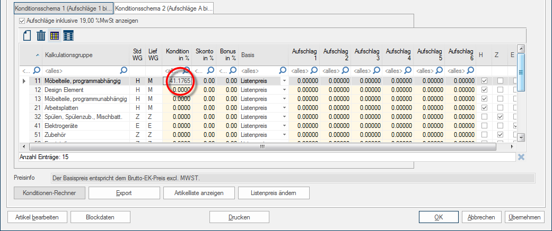Open Basis dropdown for Zubehör row
This screenshot has height=231, width=552.
(284, 135)
